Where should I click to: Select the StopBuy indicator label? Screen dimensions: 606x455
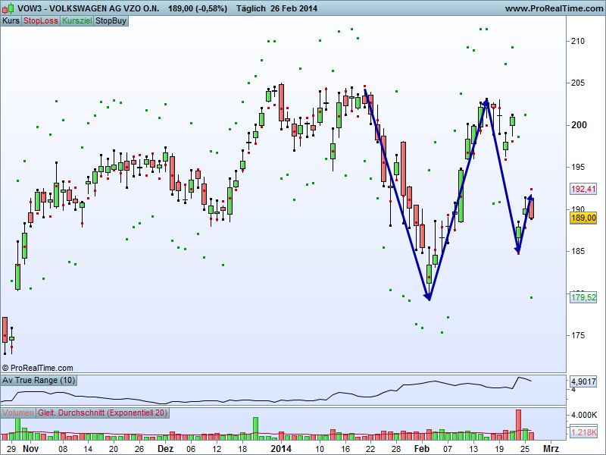tap(111, 21)
